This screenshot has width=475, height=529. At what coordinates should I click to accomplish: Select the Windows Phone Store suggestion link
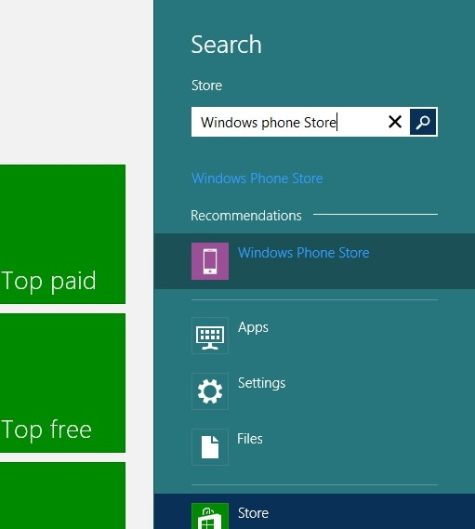pos(257,179)
